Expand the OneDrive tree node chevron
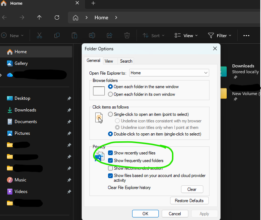261x220 pixels. pos(1,75)
